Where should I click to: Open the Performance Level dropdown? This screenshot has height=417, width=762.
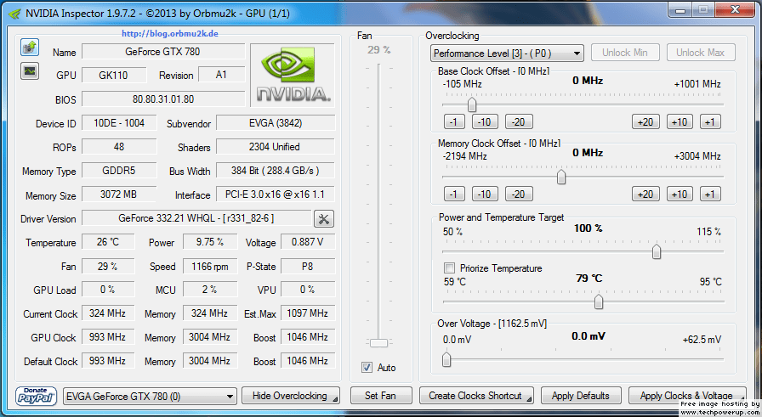click(507, 53)
